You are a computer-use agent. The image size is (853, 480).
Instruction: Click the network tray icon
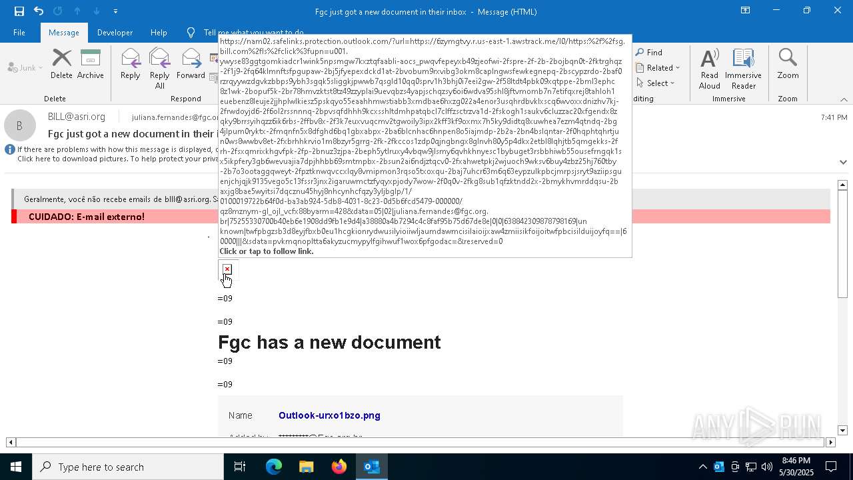click(751, 467)
